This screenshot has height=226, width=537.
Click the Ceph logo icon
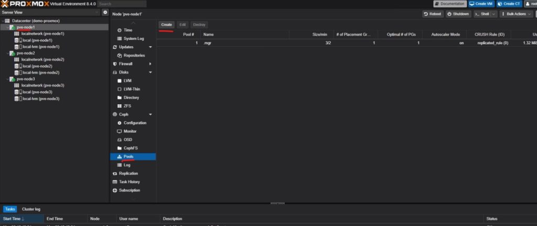click(x=115, y=114)
